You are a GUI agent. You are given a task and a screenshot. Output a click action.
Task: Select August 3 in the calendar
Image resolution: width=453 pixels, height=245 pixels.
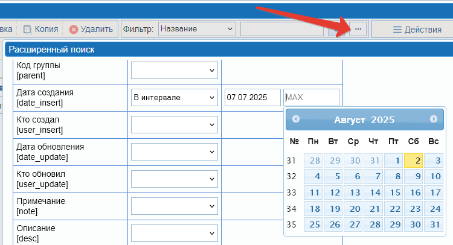434,161
